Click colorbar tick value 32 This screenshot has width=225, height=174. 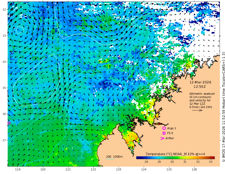(x=198, y=162)
